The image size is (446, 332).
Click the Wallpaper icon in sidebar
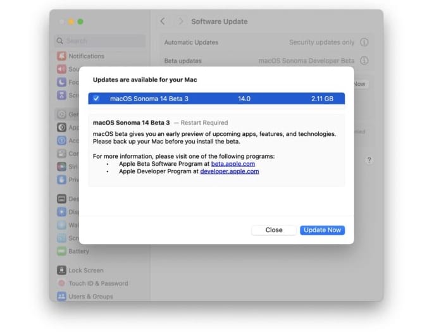(61, 225)
